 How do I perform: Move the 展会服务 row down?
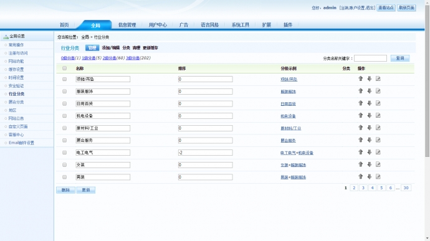coord(370,140)
